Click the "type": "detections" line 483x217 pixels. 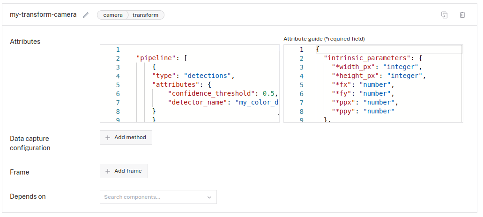pyautogui.click(x=193, y=76)
